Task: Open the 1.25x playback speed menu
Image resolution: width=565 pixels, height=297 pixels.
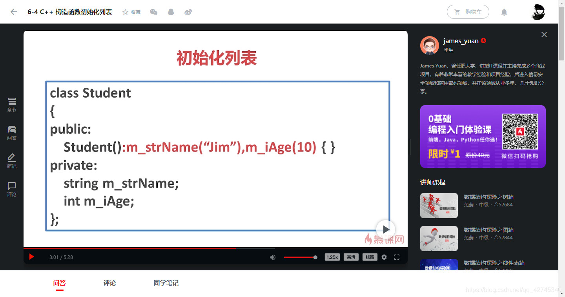Action: [x=332, y=257]
